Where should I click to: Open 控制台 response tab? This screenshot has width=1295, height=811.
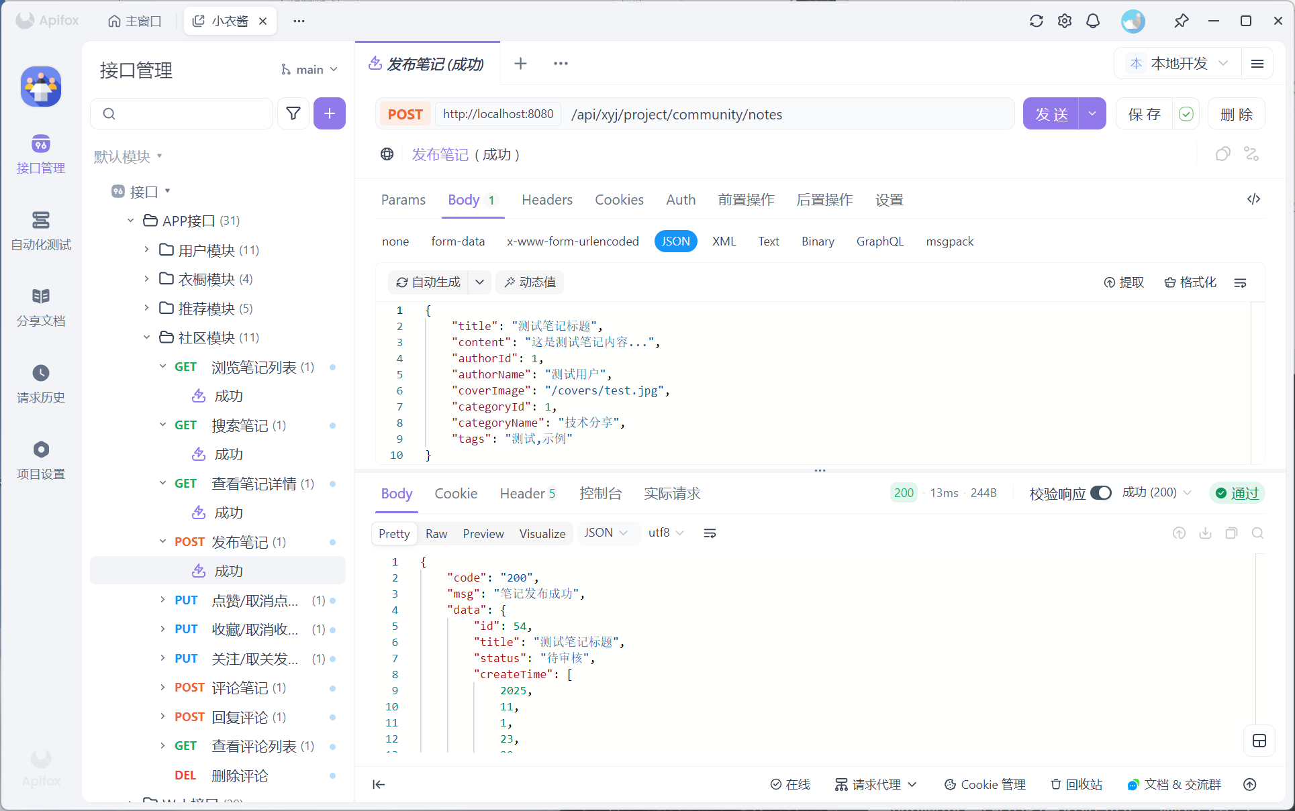600,494
